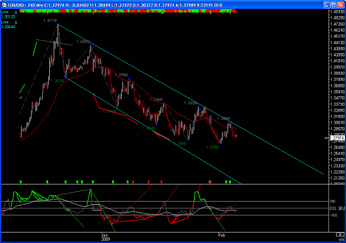346x243 pixels.
Task: Click the green 1.38244 price label
Action: (x=57, y=81)
